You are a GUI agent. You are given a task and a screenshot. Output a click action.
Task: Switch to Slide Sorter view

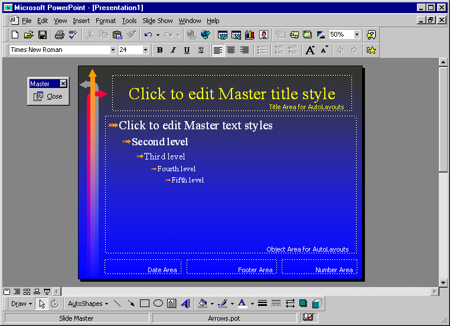(27, 292)
